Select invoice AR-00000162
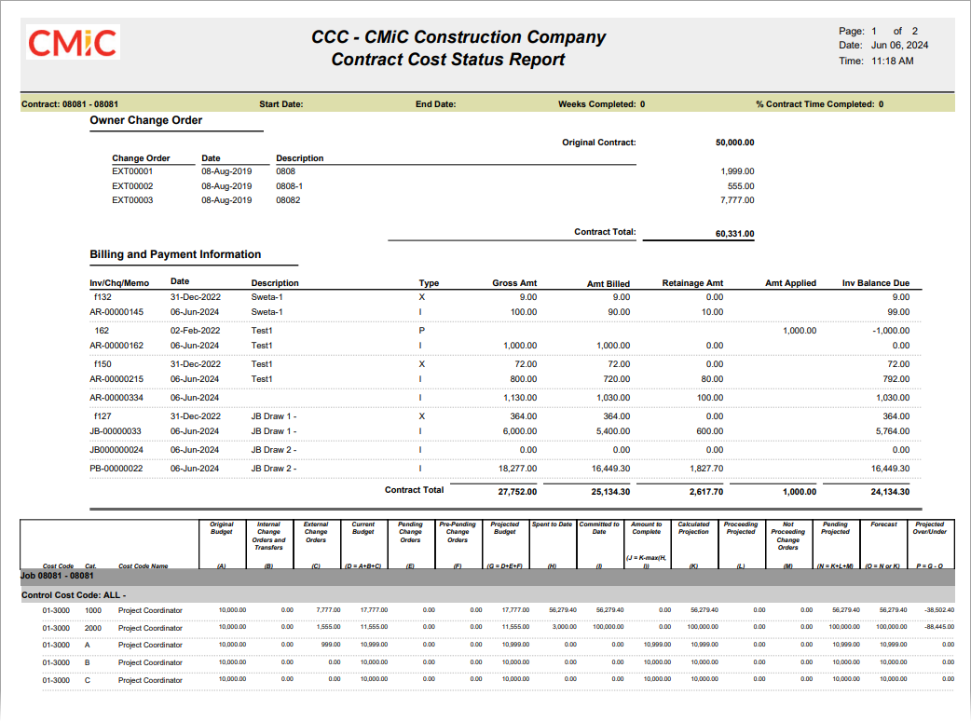Viewport: 971px width, 722px height. (x=116, y=346)
